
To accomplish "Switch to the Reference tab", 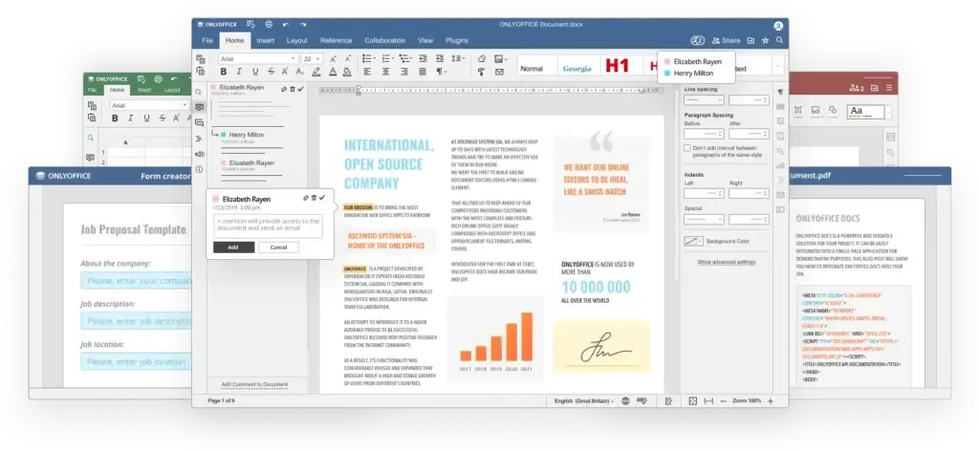I will pos(336,40).
